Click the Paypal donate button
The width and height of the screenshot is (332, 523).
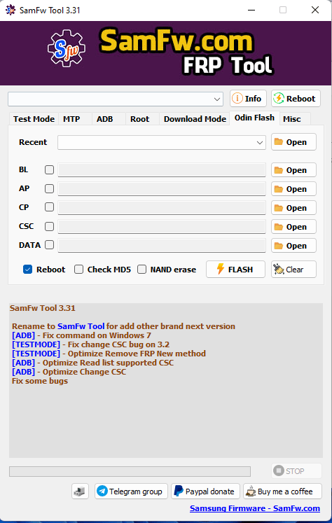coord(205,491)
